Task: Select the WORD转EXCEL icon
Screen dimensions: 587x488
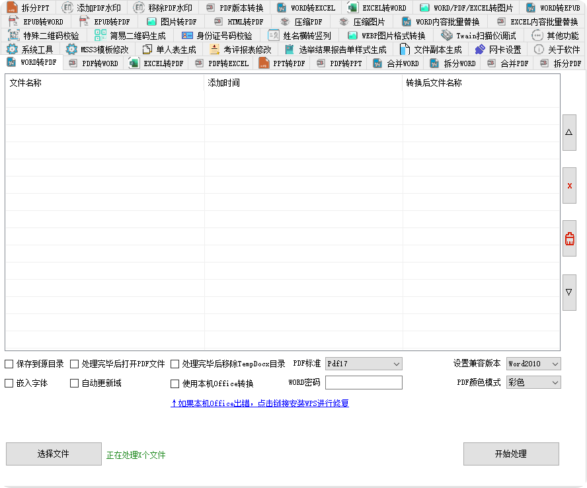Action: (x=282, y=7)
